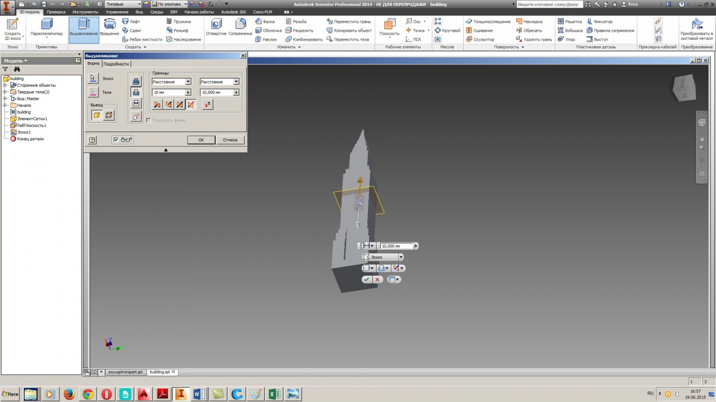Click the Бобышка tool
This screenshot has height=402, width=716.
pos(570,30)
